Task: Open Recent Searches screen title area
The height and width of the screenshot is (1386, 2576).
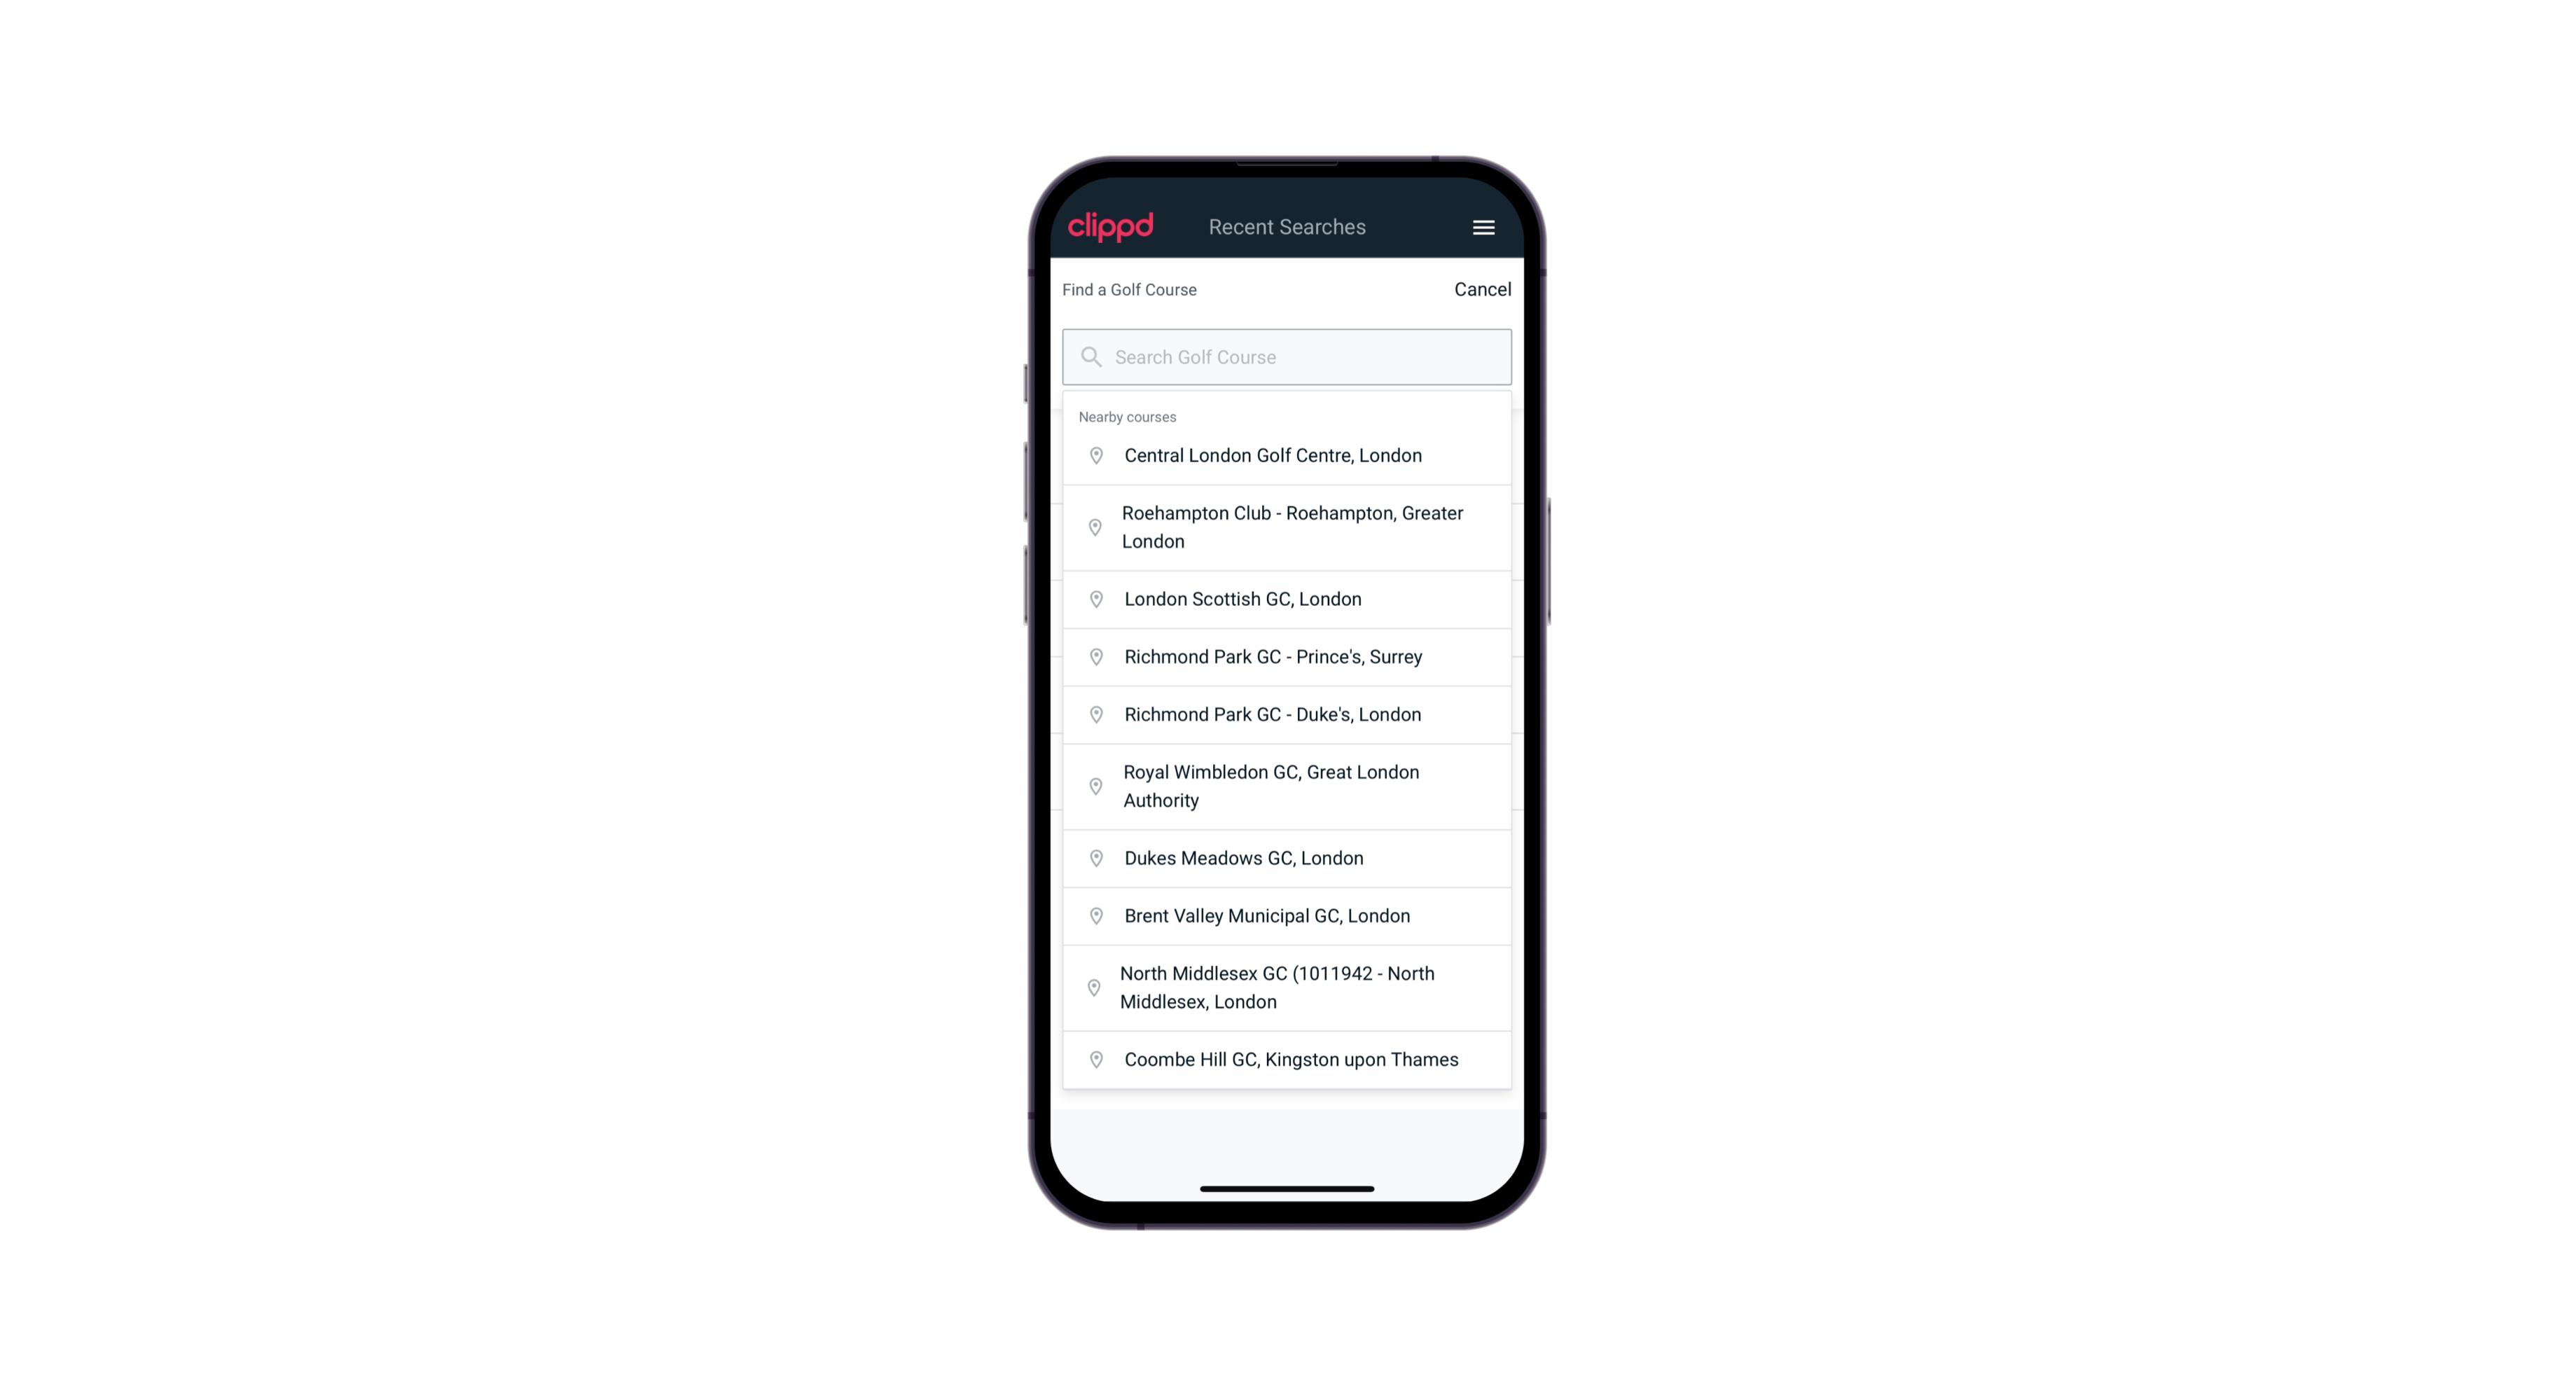Action: click(x=1287, y=227)
